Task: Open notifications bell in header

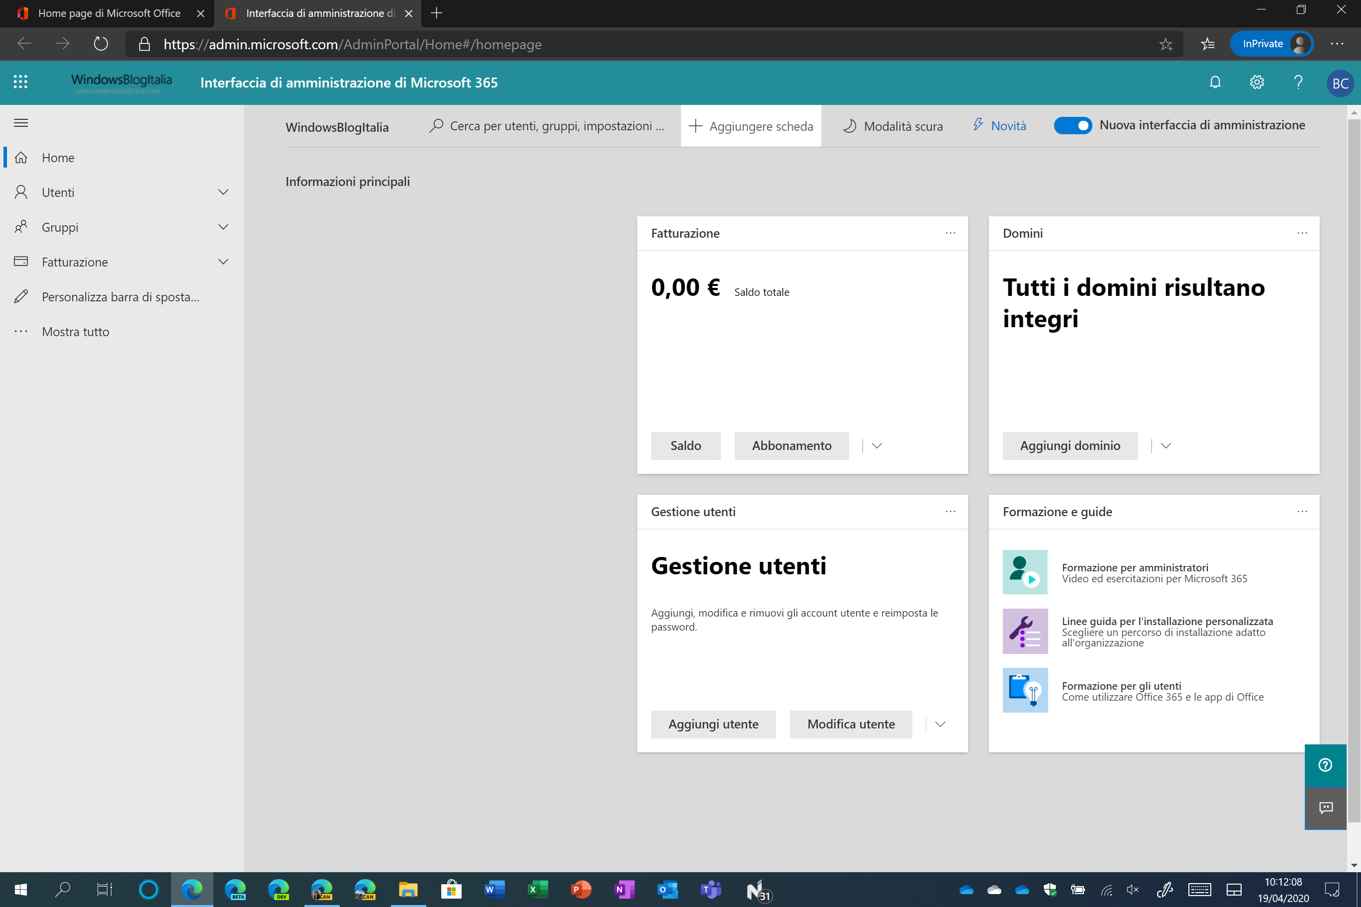Action: coord(1215,82)
